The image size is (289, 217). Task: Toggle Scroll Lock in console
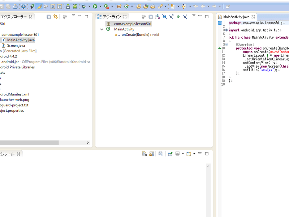point(152,154)
